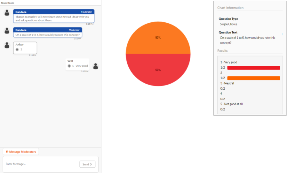Click Candace's avatar beside the rating question

click(7, 31)
